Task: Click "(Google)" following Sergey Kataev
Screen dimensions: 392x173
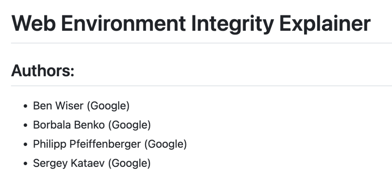Action: click(129, 163)
